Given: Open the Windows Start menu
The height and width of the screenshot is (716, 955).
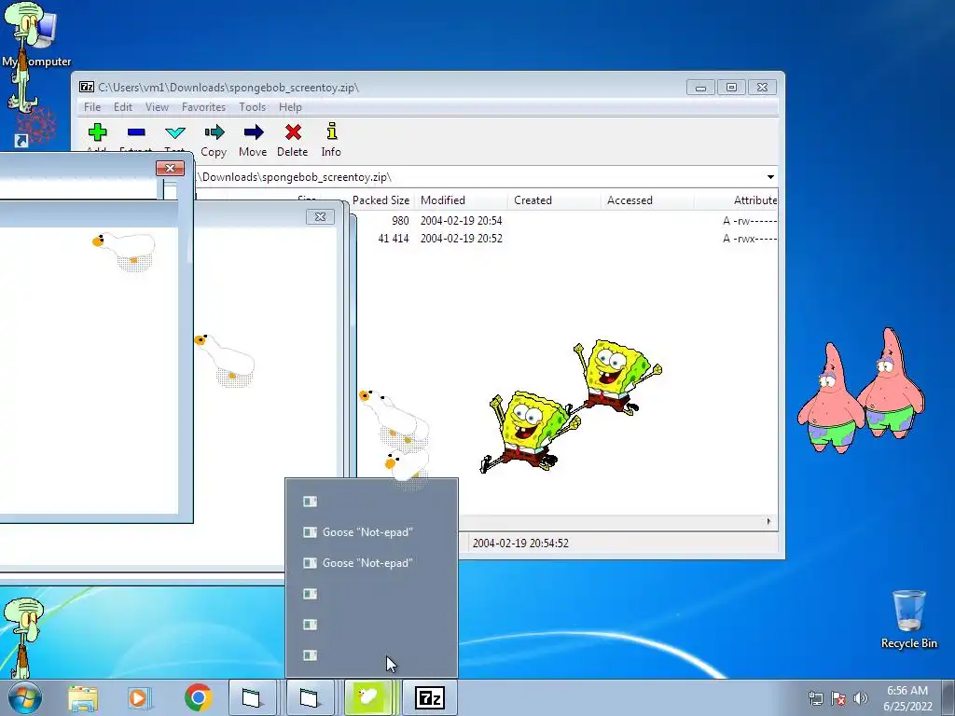Looking at the screenshot, I should [24, 697].
